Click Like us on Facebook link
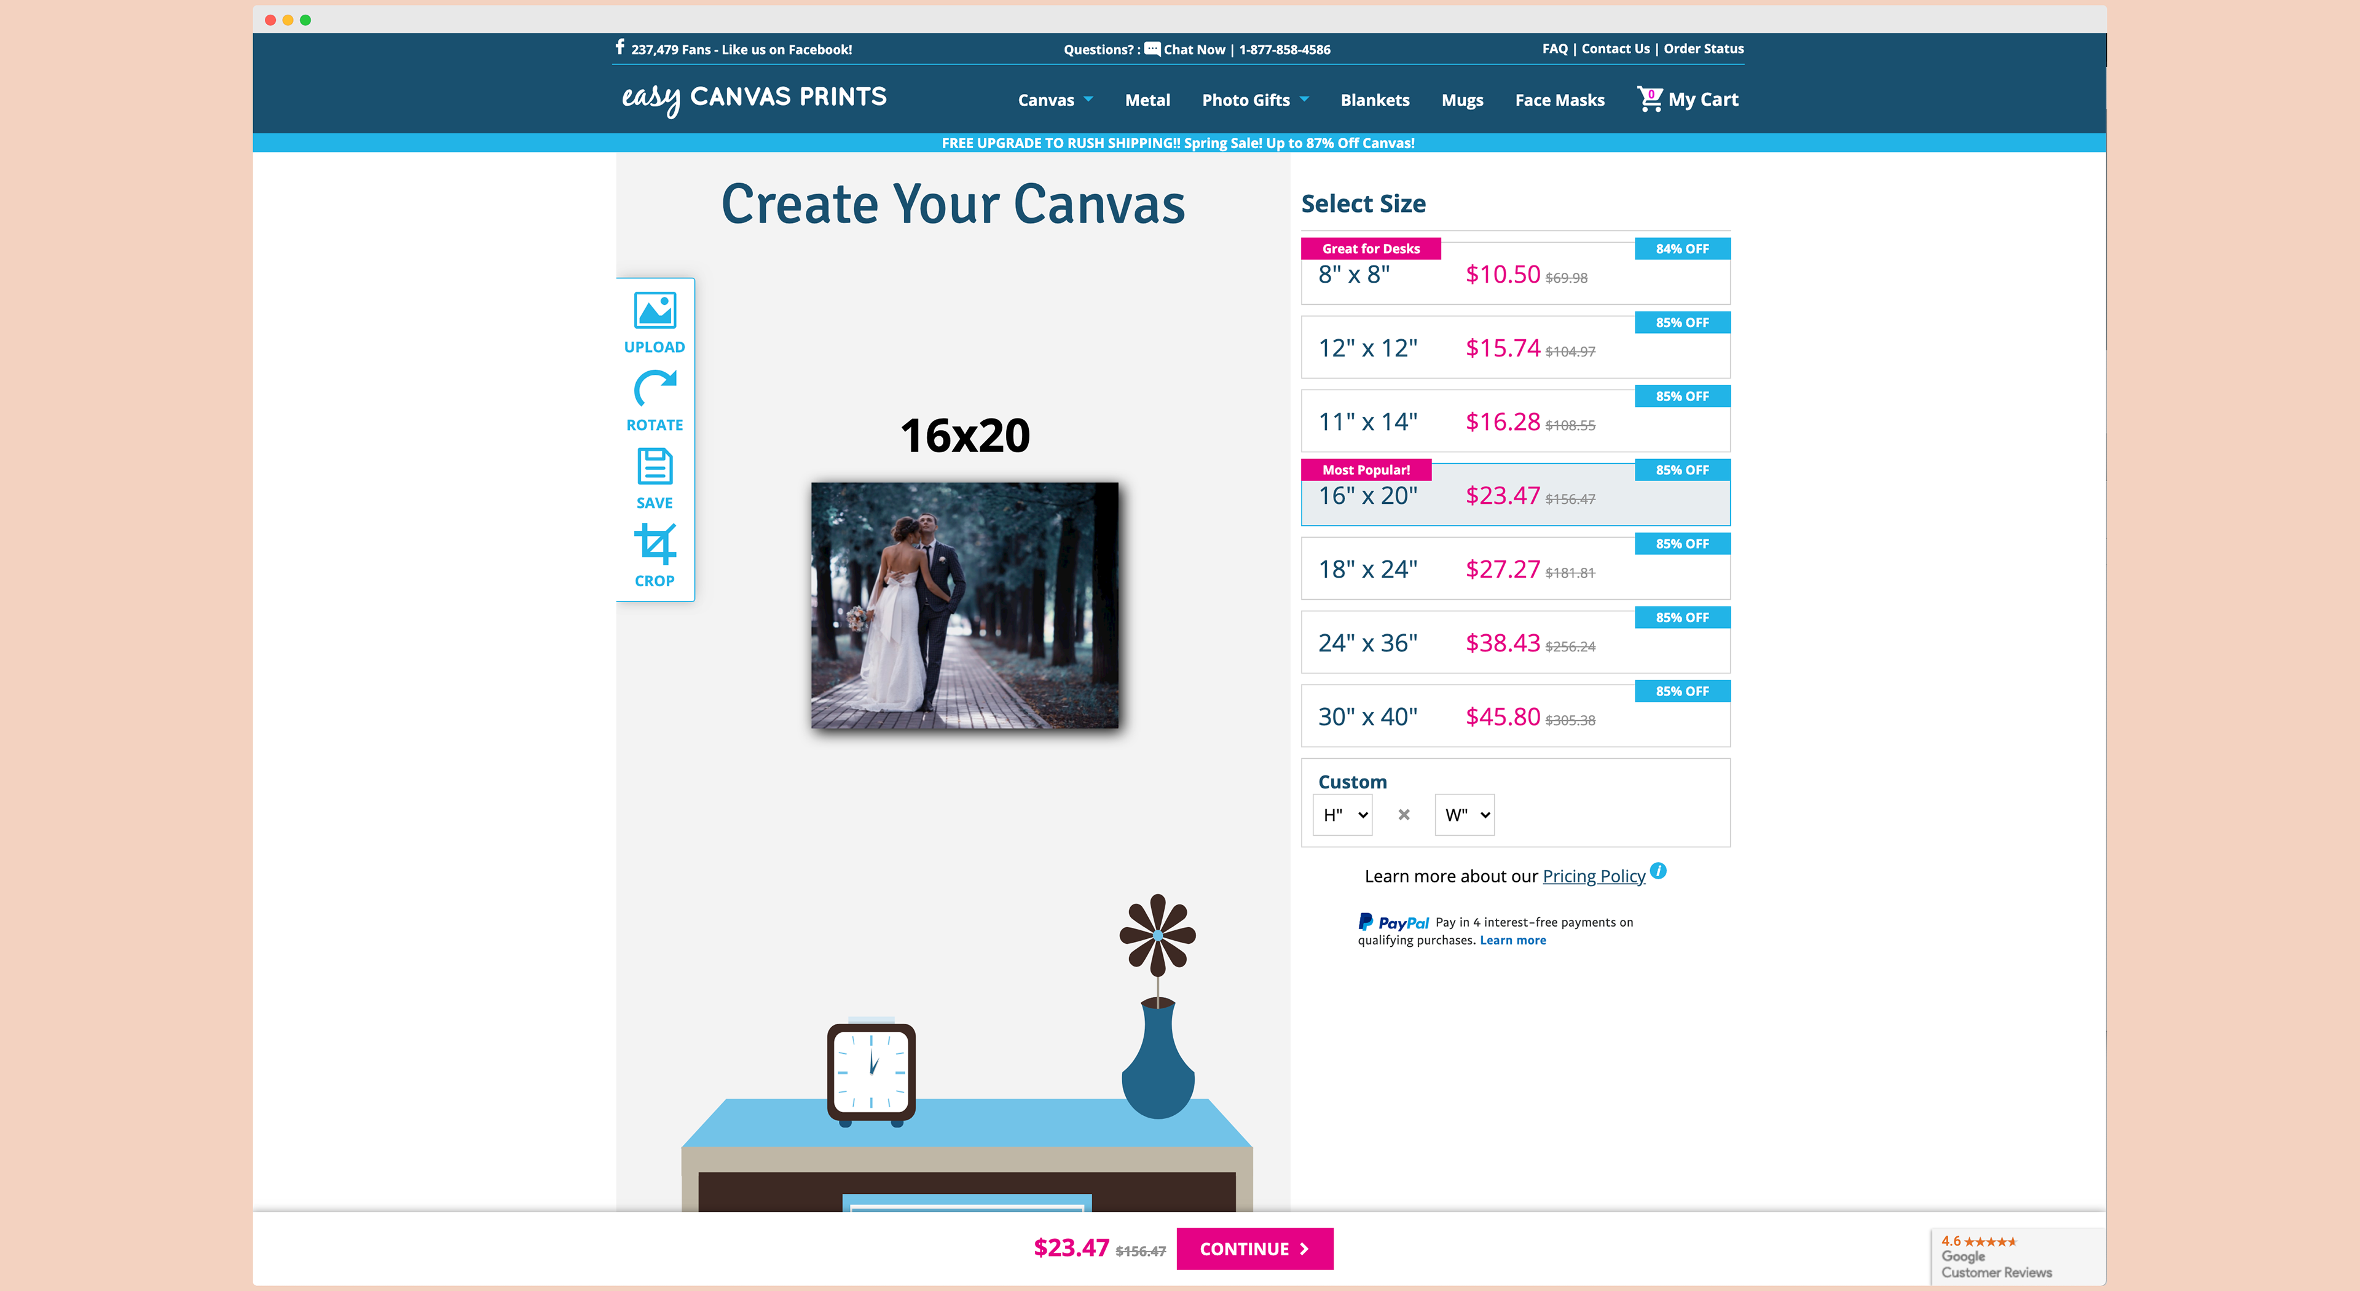 point(786,50)
